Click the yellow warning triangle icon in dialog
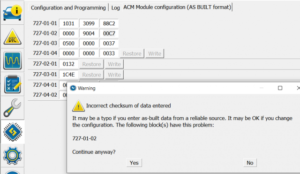Image resolution: width=300 pixels, height=174 pixels. coord(78,106)
